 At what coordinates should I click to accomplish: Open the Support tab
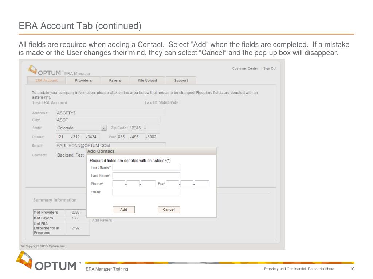[x=181, y=80]
